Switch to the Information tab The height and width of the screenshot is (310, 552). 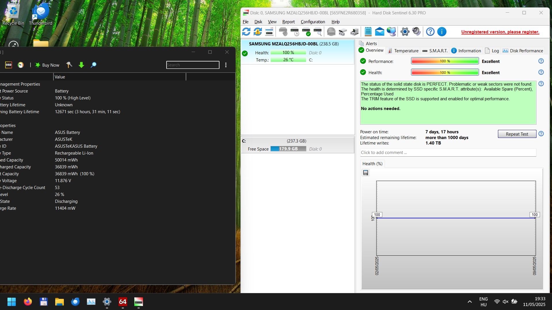click(x=466, y=51)
